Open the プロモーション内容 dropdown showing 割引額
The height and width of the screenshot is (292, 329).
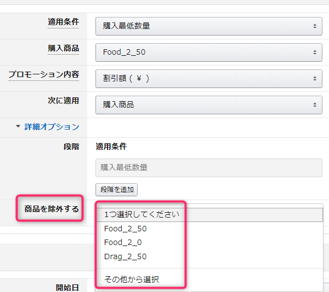coord(208,78)
